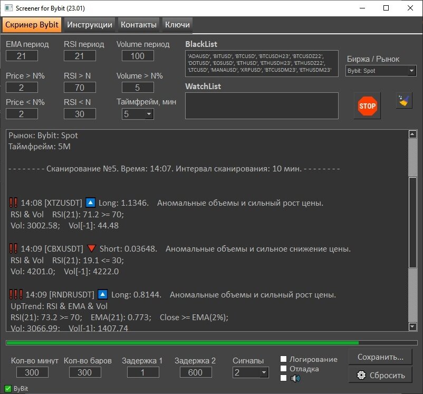Click the Volume период input field
Viewport: 423px width, 394px height.
138,56
